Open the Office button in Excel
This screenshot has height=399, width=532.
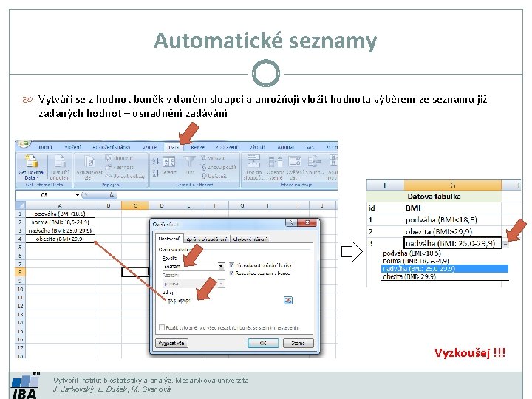23,145
